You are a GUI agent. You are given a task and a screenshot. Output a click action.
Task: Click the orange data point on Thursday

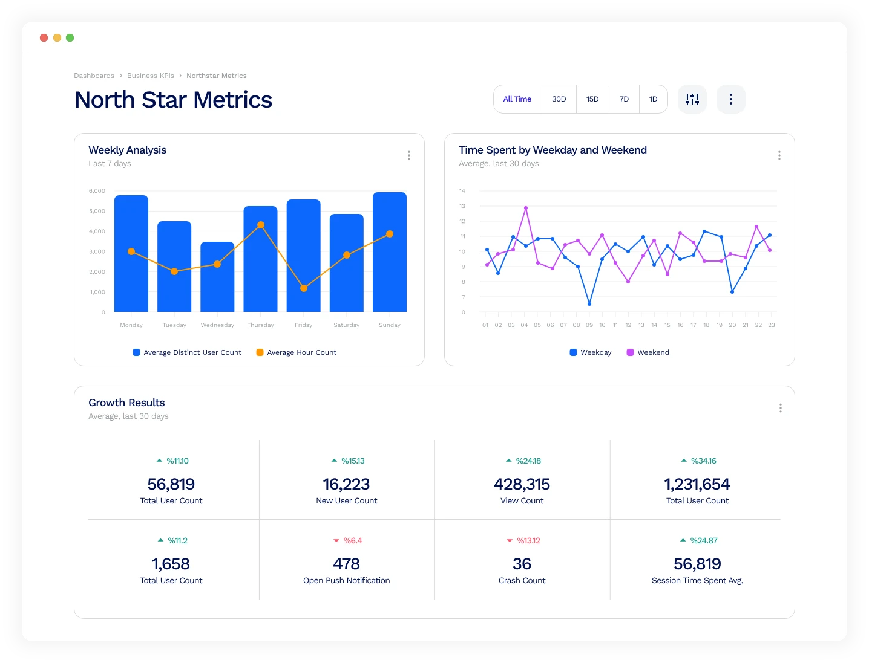[x=261, y=225]
